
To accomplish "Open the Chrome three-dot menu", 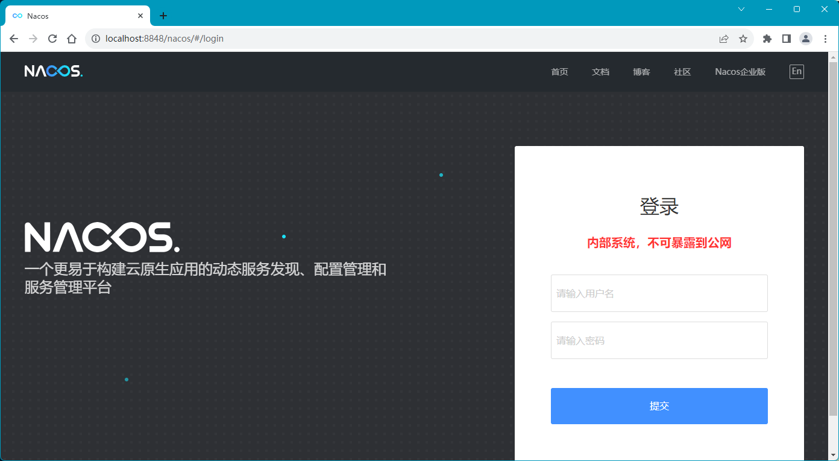I will (x=825, y=39).
